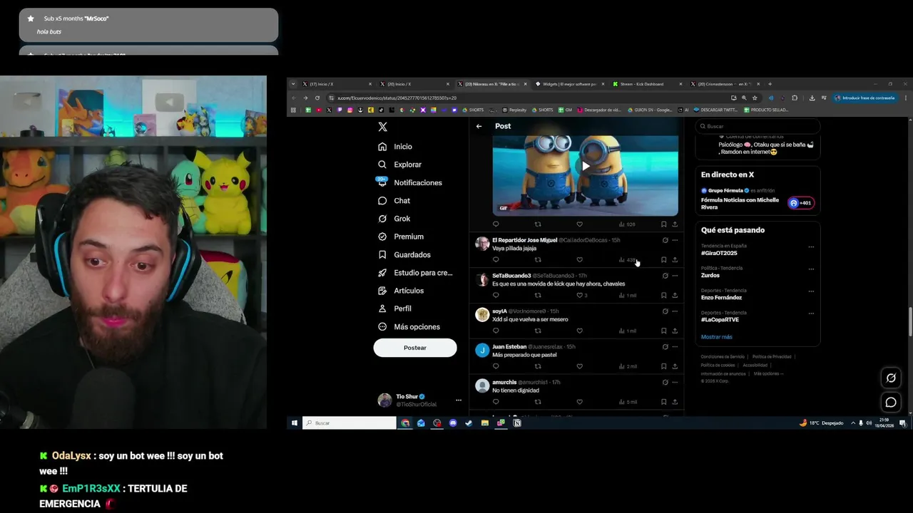Click the X logo in sidebar
This screenshot has height=513, width=913.
[383, 127]
